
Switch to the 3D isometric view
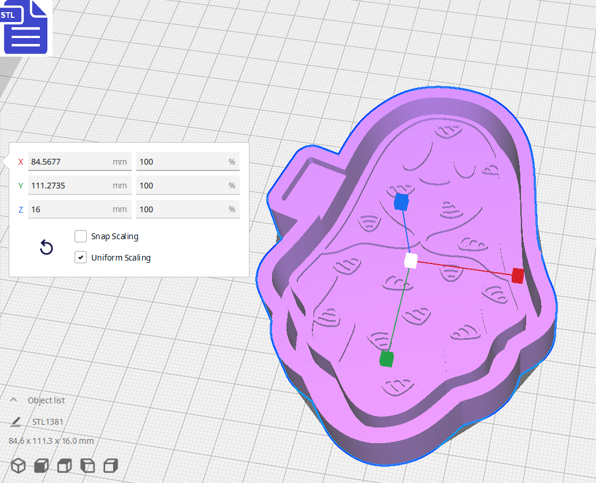(x=18, y=466)
